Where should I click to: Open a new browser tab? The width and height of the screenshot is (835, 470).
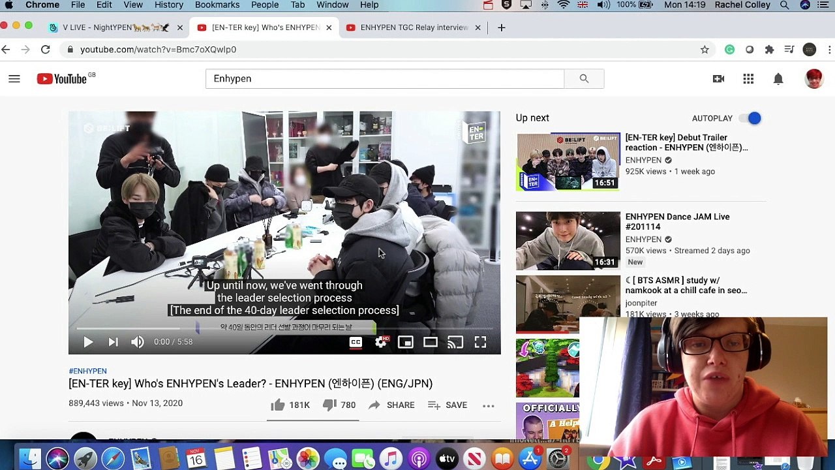coord(501,27)
